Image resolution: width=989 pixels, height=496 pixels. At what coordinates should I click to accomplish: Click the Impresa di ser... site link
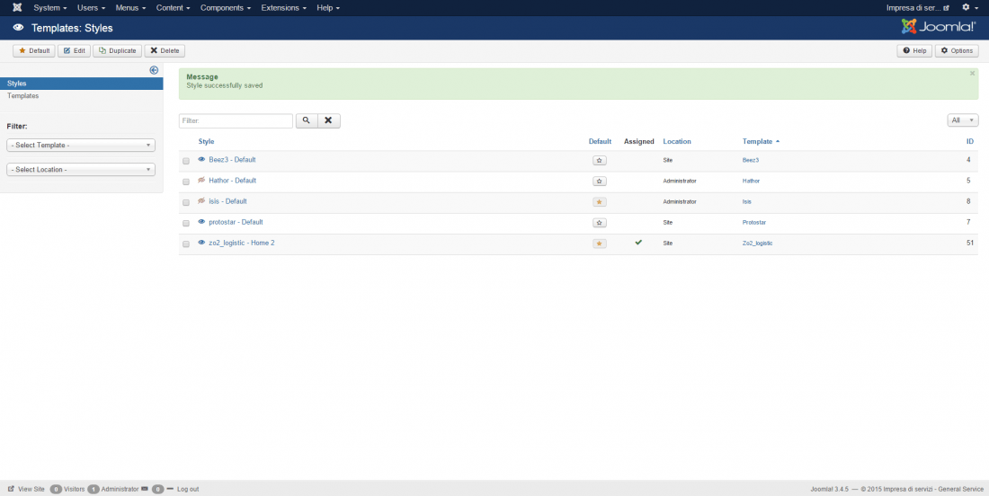coord(918,7)
